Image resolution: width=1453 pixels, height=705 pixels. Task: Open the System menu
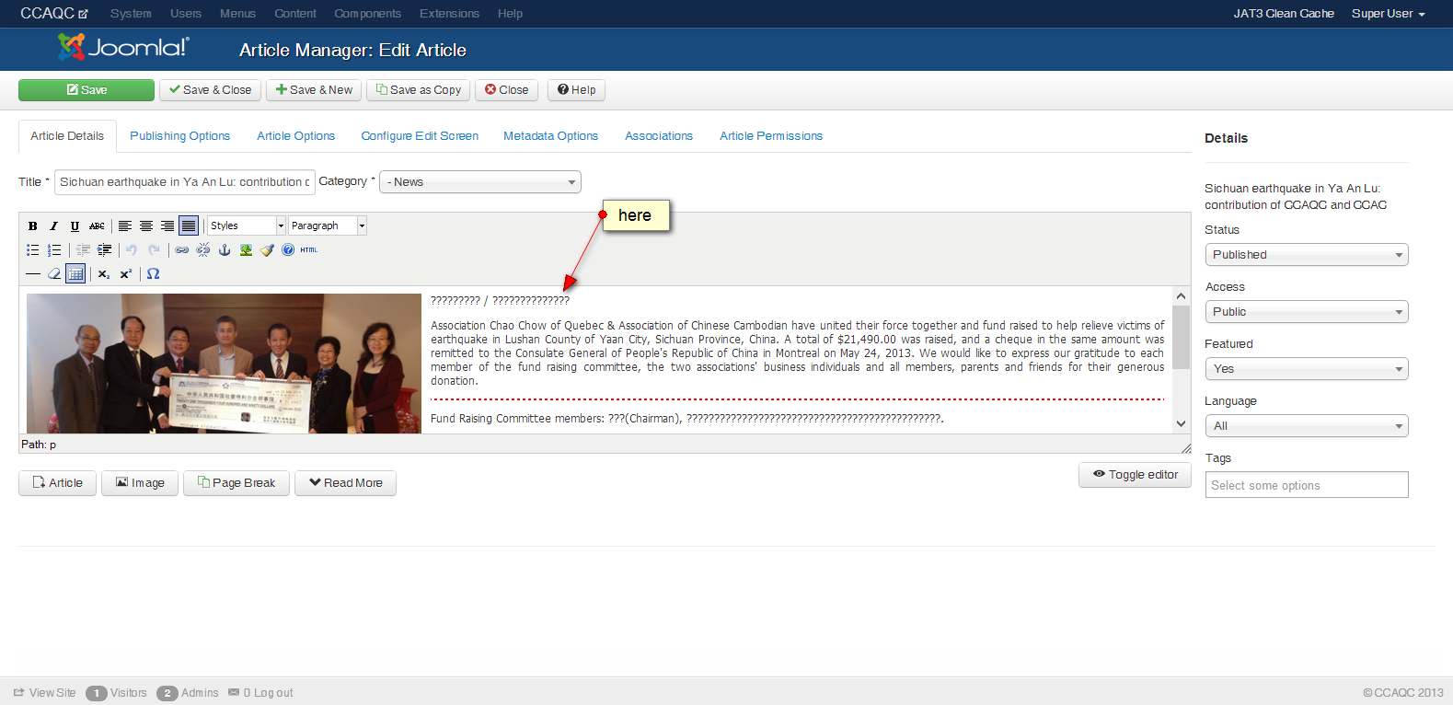(x=131, y=14)
